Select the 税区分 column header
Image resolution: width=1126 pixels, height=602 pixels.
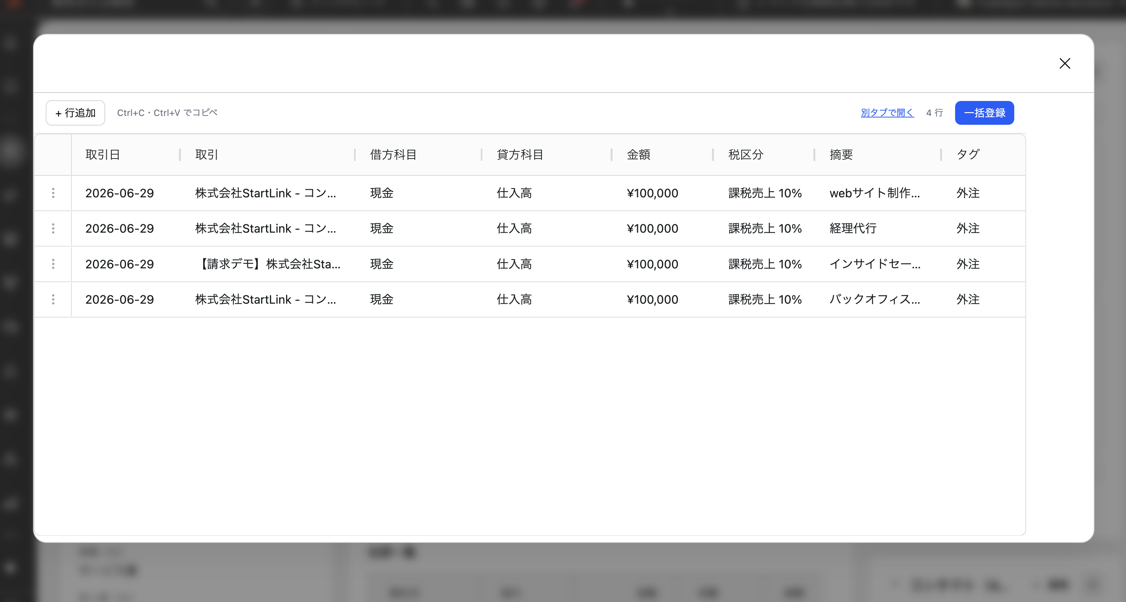763,155
